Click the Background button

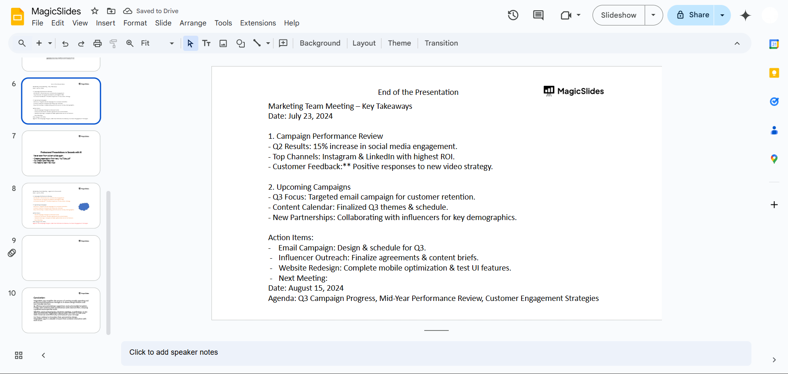point(320,44)
